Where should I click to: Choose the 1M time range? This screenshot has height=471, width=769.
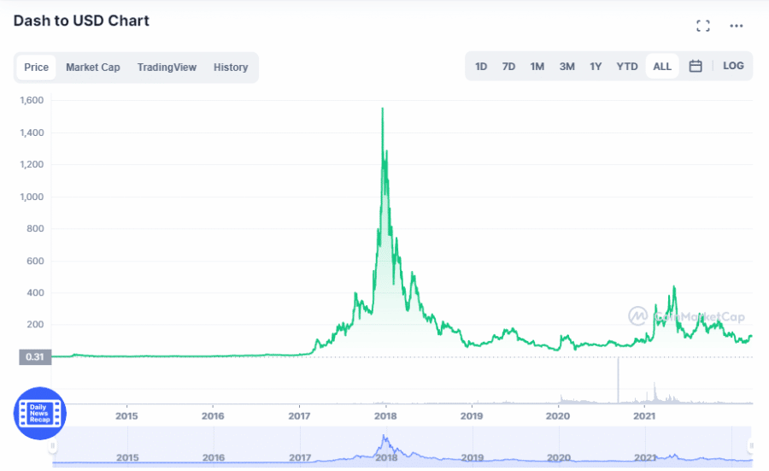[537, 67]
